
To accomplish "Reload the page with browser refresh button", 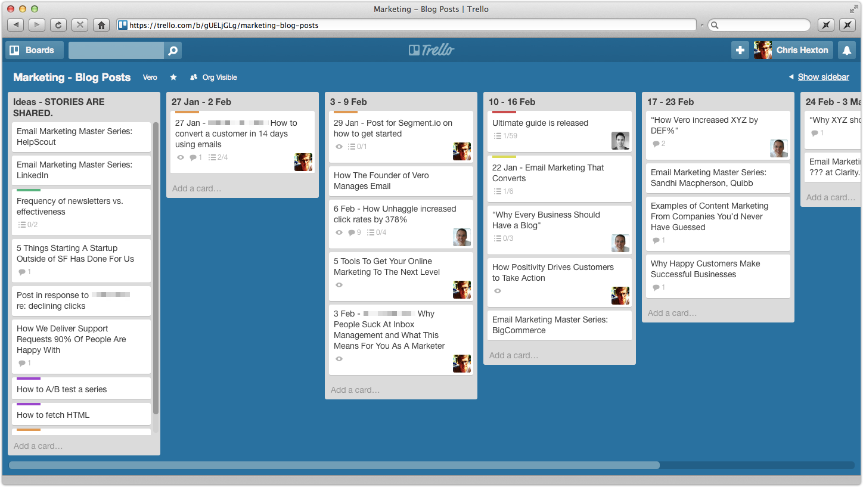I will [x=58, y=25].
